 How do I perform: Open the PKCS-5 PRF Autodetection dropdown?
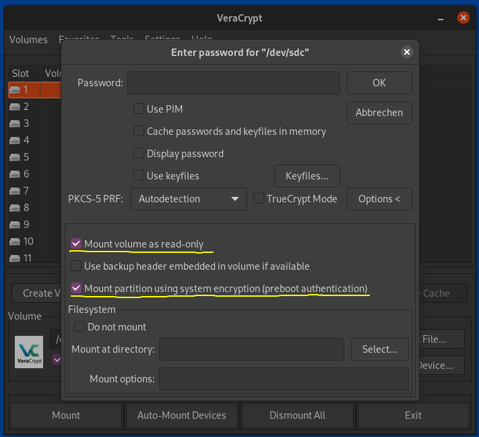pyautogui.click(x=189, y=199)
